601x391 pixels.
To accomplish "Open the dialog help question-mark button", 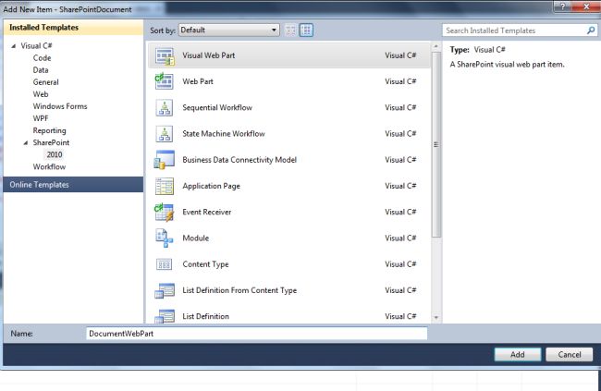I will coord(562,6).
